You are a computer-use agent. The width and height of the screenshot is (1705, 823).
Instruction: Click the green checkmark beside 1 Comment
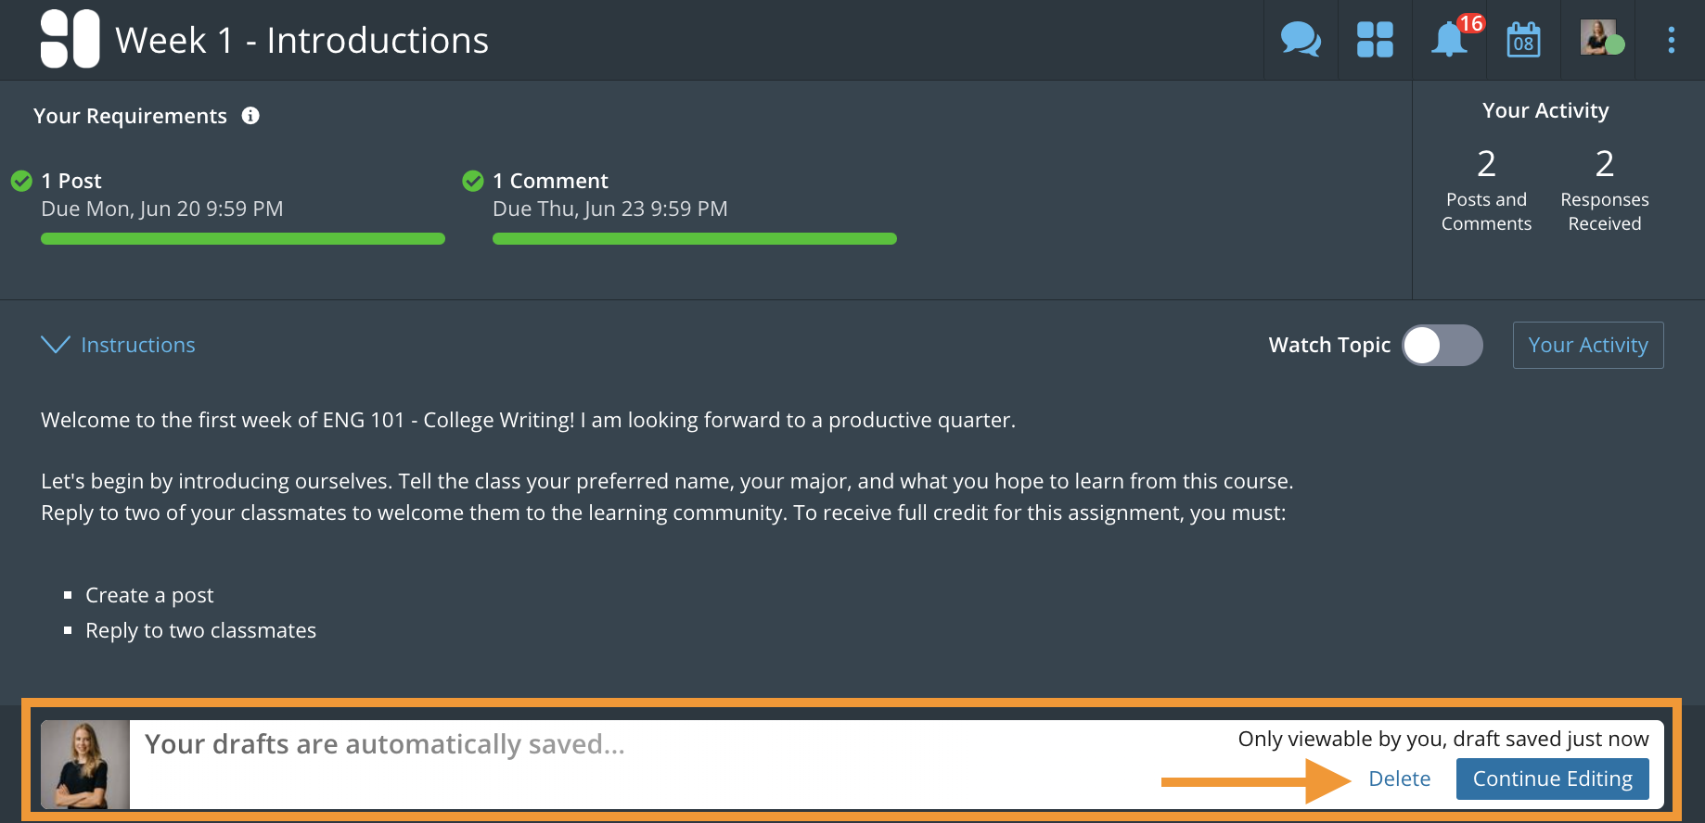473,181
